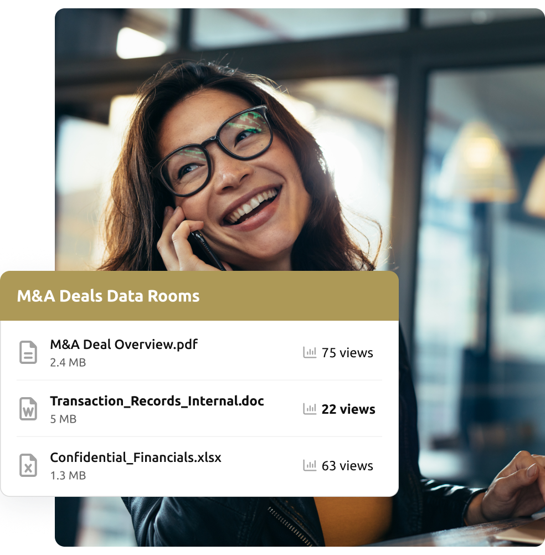Click the 2.4 MB file size text
The image size is (545, 555).
pyautogui.click(x=68, y=363)
